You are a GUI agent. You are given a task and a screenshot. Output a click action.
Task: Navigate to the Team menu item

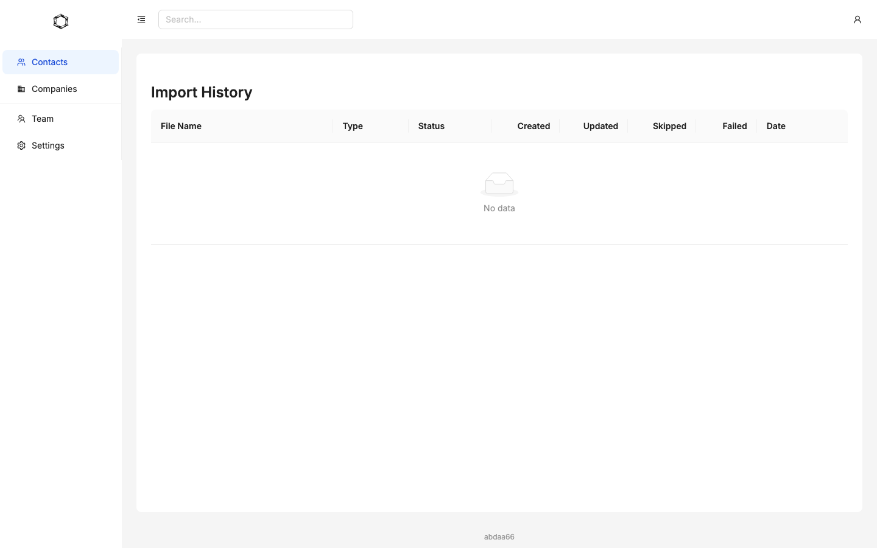pos(60,119)
